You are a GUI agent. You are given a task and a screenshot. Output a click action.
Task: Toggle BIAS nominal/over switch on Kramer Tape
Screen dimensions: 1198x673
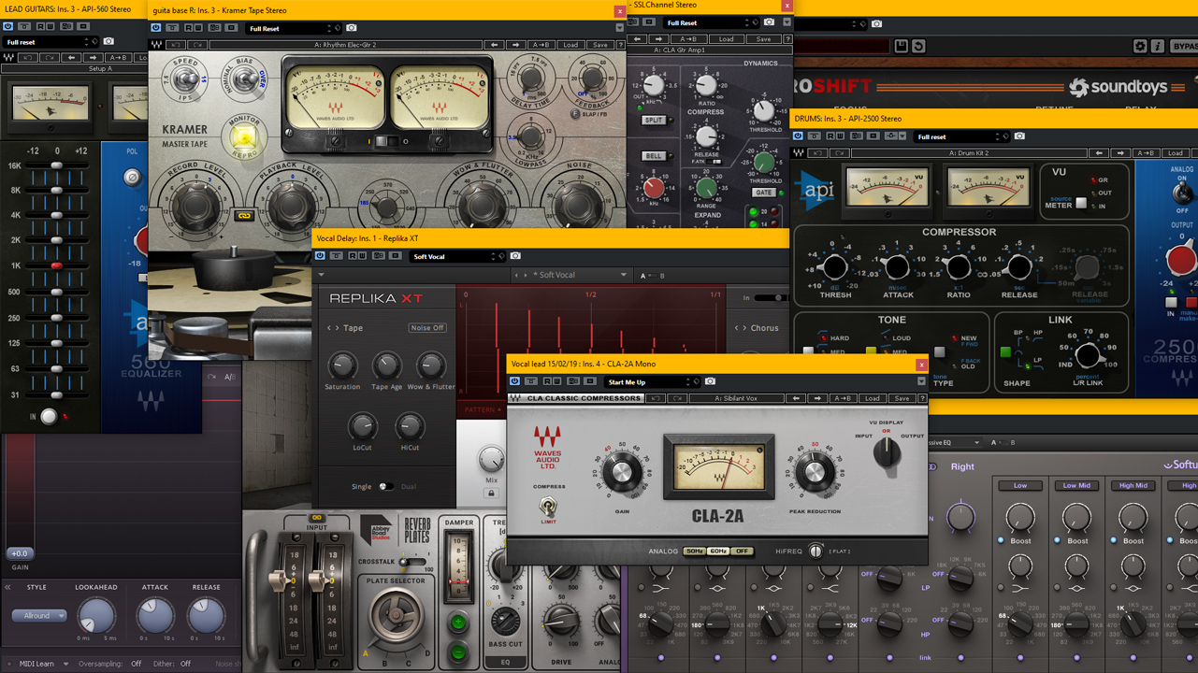[x=248, y=78]
